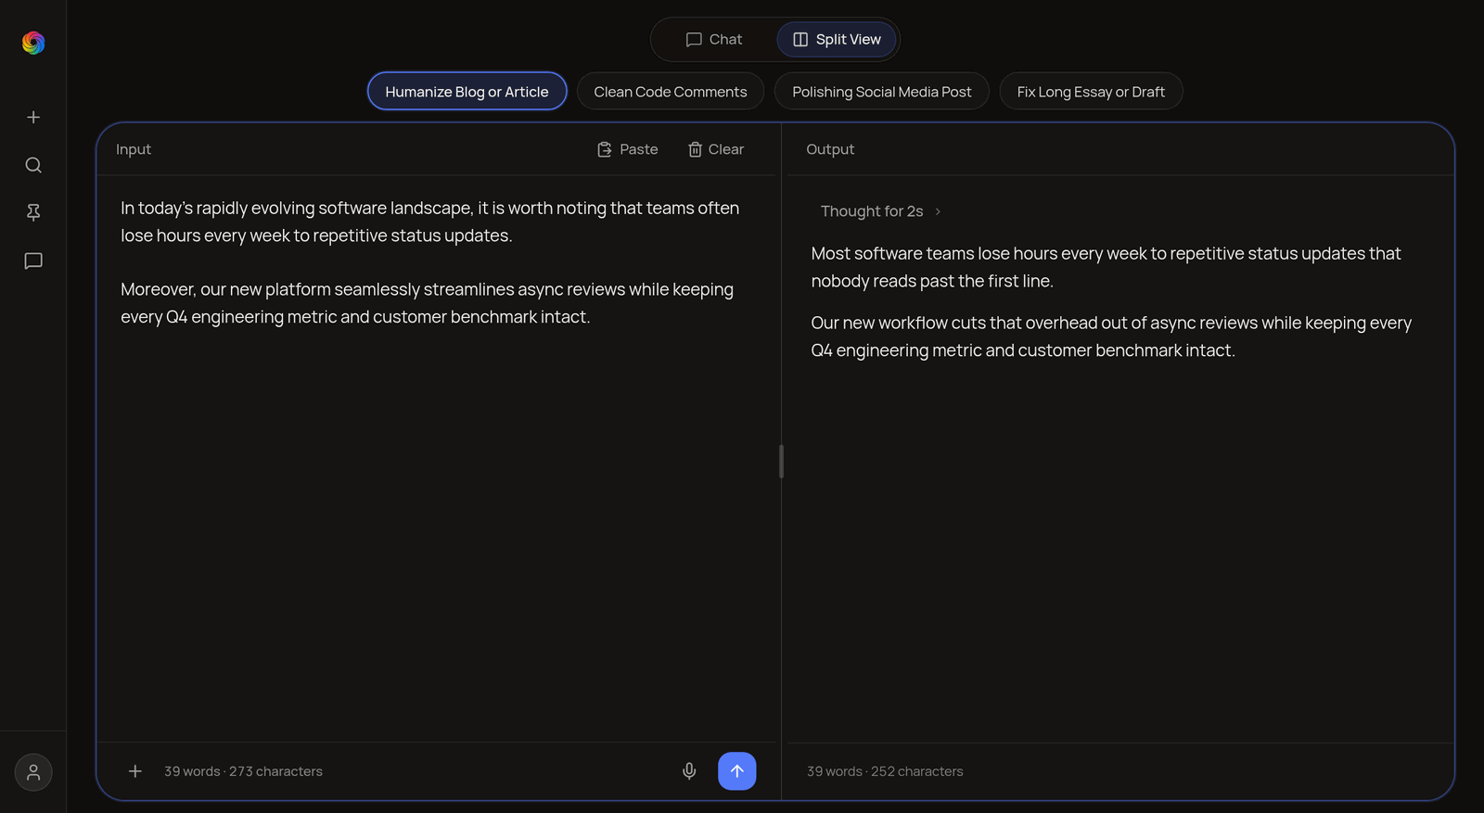Click the input paragraph starting "In today's rapidly"
1484x813 pixels.
pos(430,222)
